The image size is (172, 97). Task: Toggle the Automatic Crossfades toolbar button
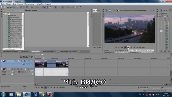point(46,7)
